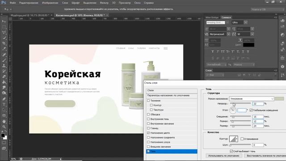This screenshot has height=161, width=286.
Task: Open the tracking dropdown showing 50
Action: 252,34
